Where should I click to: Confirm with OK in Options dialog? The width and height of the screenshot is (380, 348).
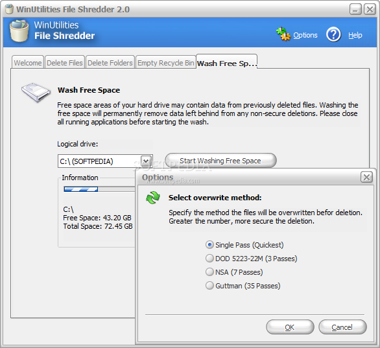(x=290, y=327)
